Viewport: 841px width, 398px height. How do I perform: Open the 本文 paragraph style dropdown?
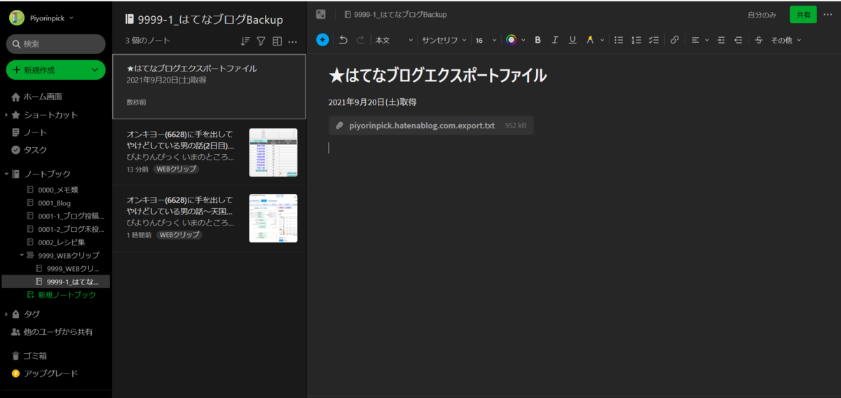click(x=394, y=40)
